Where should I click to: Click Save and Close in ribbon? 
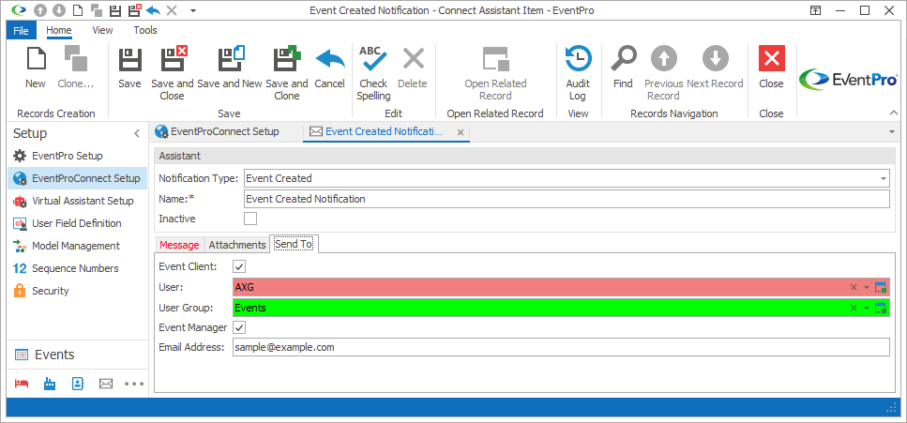click(173, 73)
